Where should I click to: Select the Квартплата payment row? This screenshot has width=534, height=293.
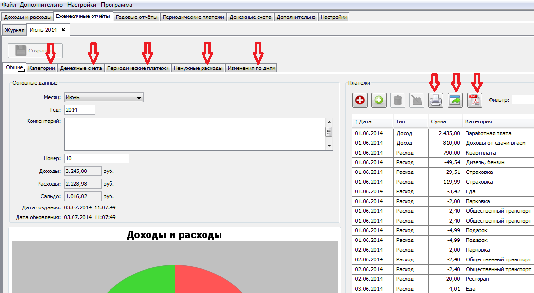(x=443, y=153)
